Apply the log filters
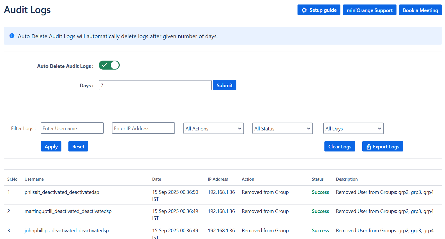Image resolution: width=445 pixels, height=239 pixels. point(51,146)
